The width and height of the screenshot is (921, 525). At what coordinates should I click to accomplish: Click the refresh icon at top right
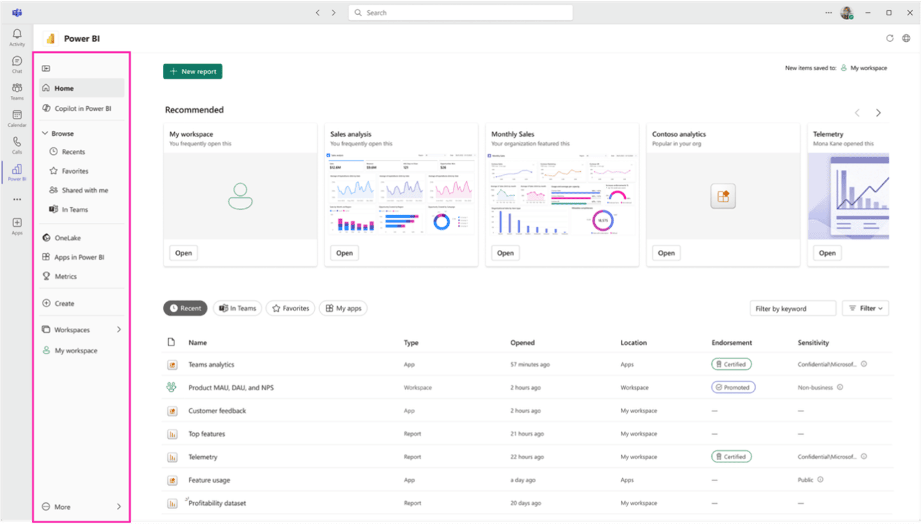(889, 39)
